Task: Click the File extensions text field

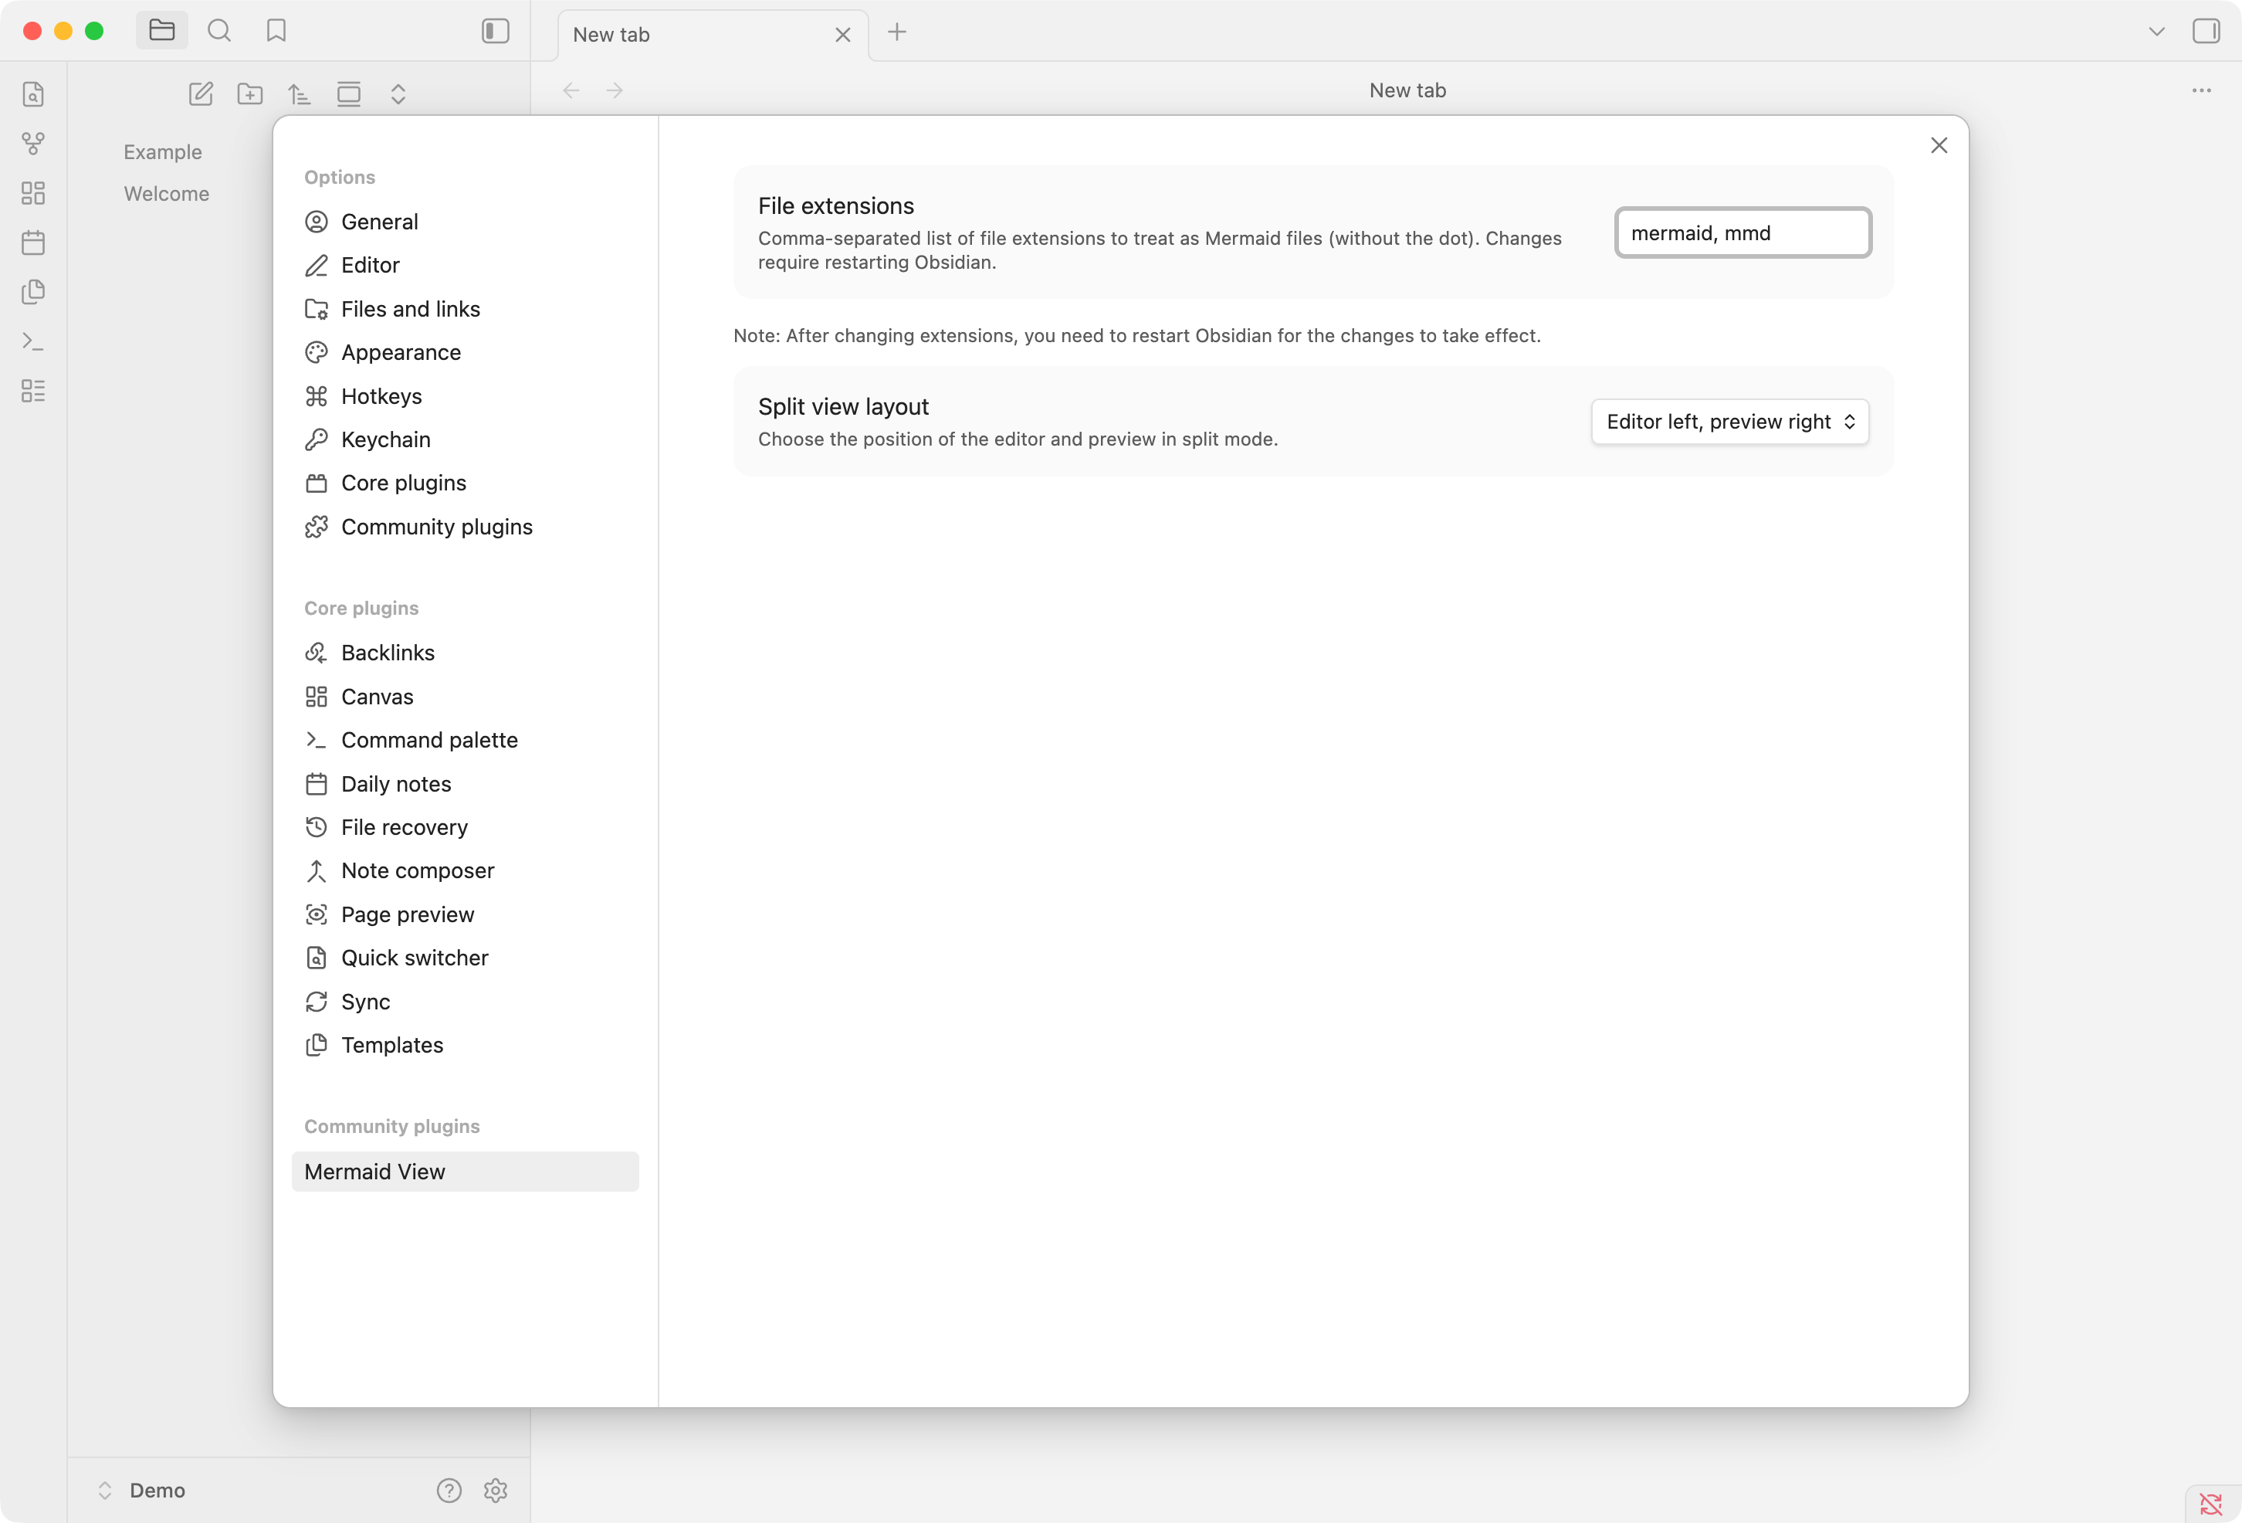Action: coord(1742,232)
